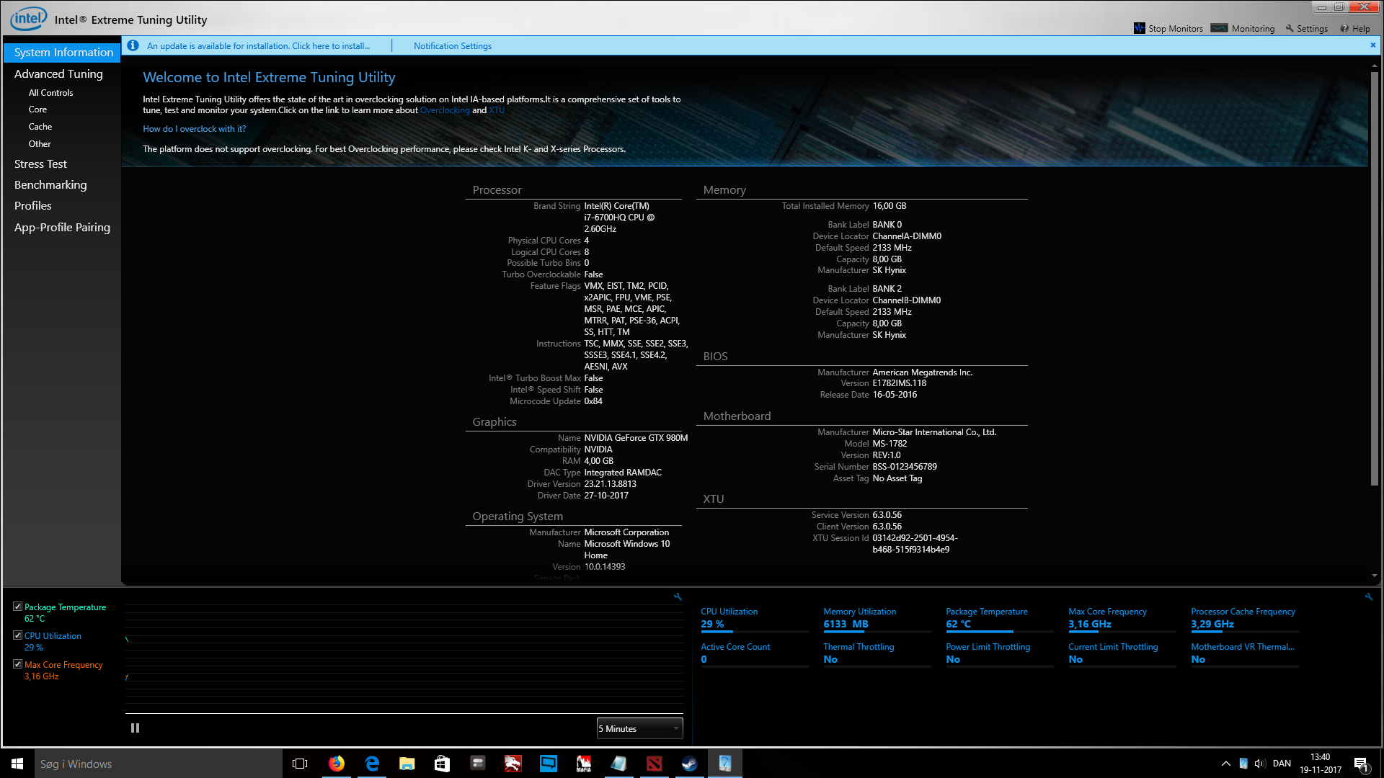Image resolution: width=1384 pixels, height=778 pixels.
Task: Click the taskbar clock 13:40
Action: (1321, 764)
